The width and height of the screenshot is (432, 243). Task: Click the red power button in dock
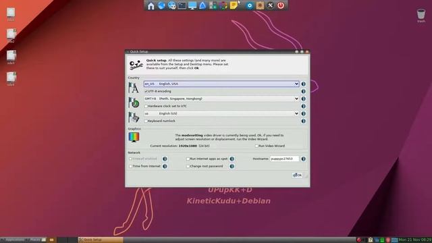click(281, 5)
